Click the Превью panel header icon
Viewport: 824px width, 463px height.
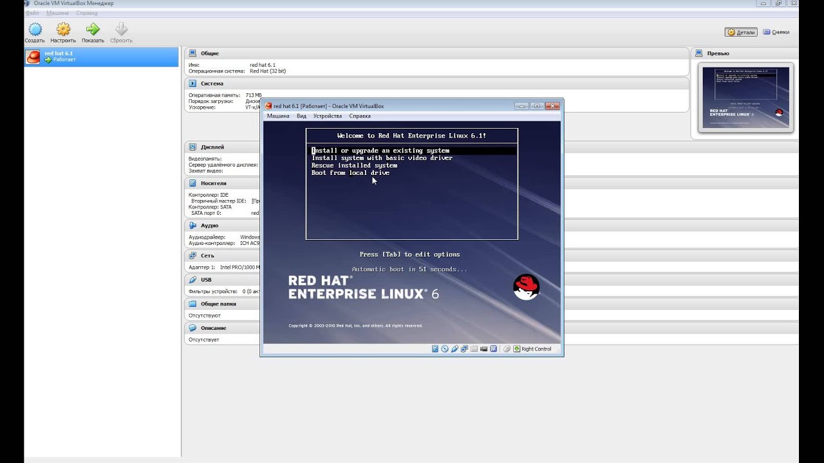click(699, 53)
